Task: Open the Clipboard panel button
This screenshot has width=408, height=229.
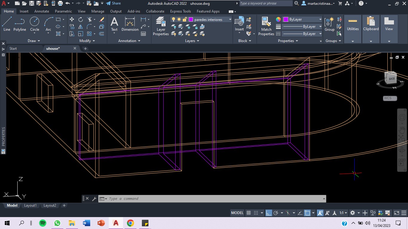Action: (x=371, y=29)
